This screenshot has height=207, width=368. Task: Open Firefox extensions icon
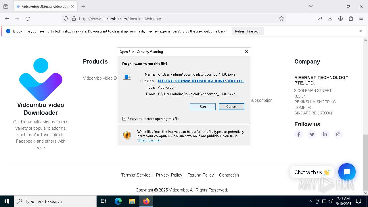click(x=351, y=19)
